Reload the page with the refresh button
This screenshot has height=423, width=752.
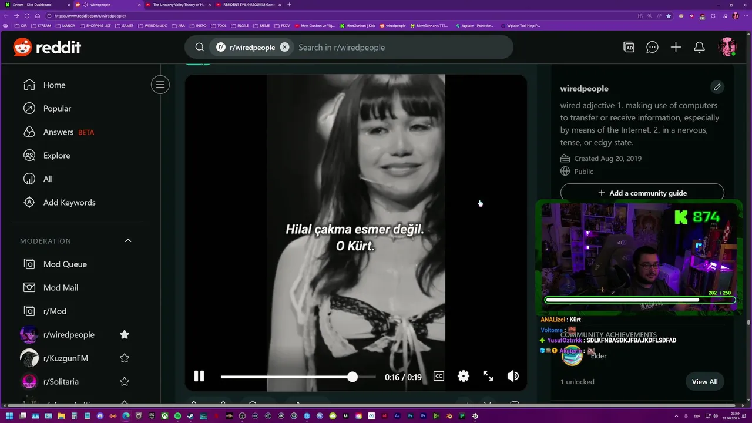click(27, 16)
